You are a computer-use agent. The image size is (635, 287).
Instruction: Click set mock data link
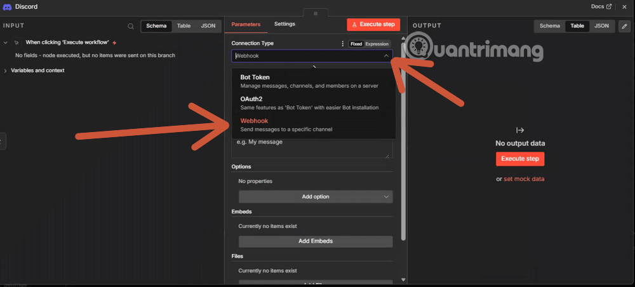524,179
